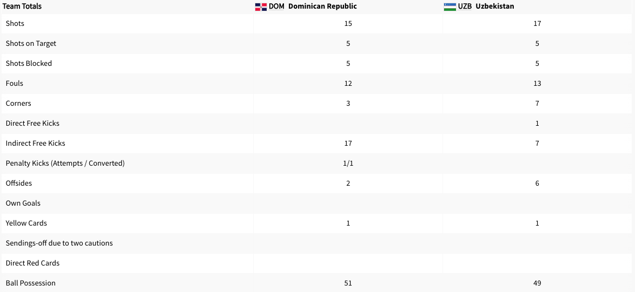Click the Penalty Kicks row label
635x292 pixels.
[65, 164]
